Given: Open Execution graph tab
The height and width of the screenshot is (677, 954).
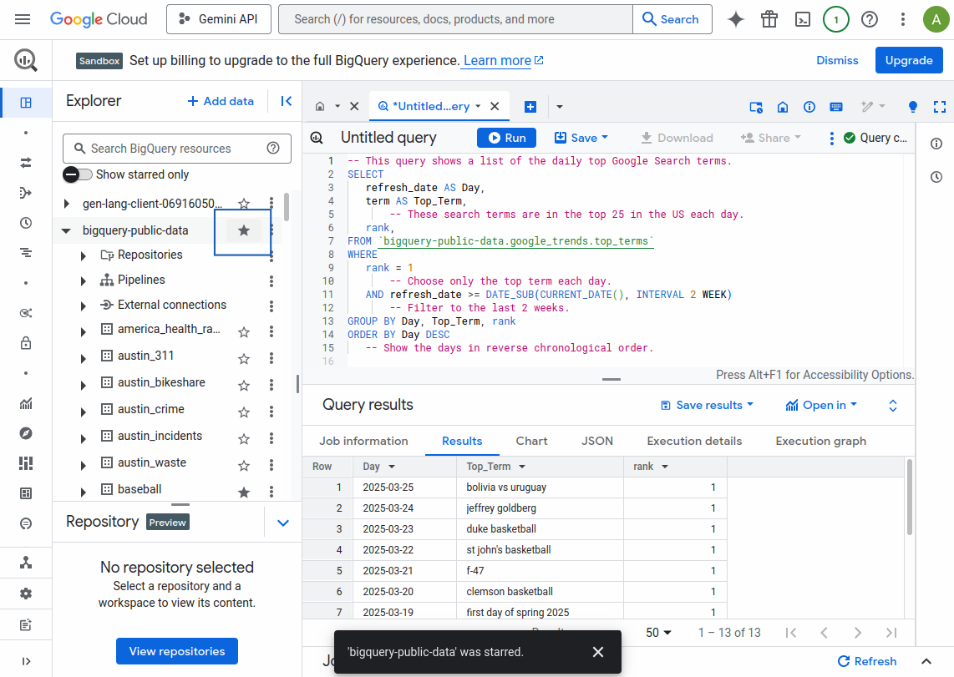Looking at the screenshot, I should [x=820, y=442].
